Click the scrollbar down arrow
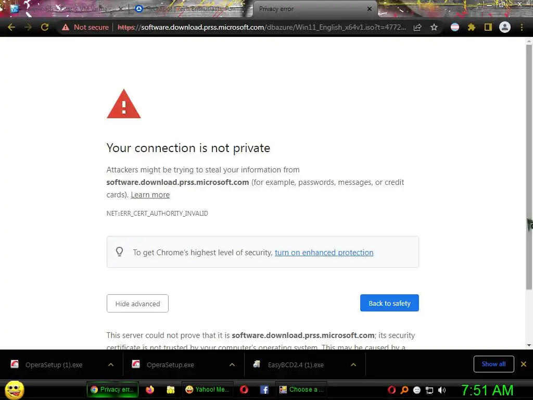The image size is (533, 400). (x=529, y=345)
